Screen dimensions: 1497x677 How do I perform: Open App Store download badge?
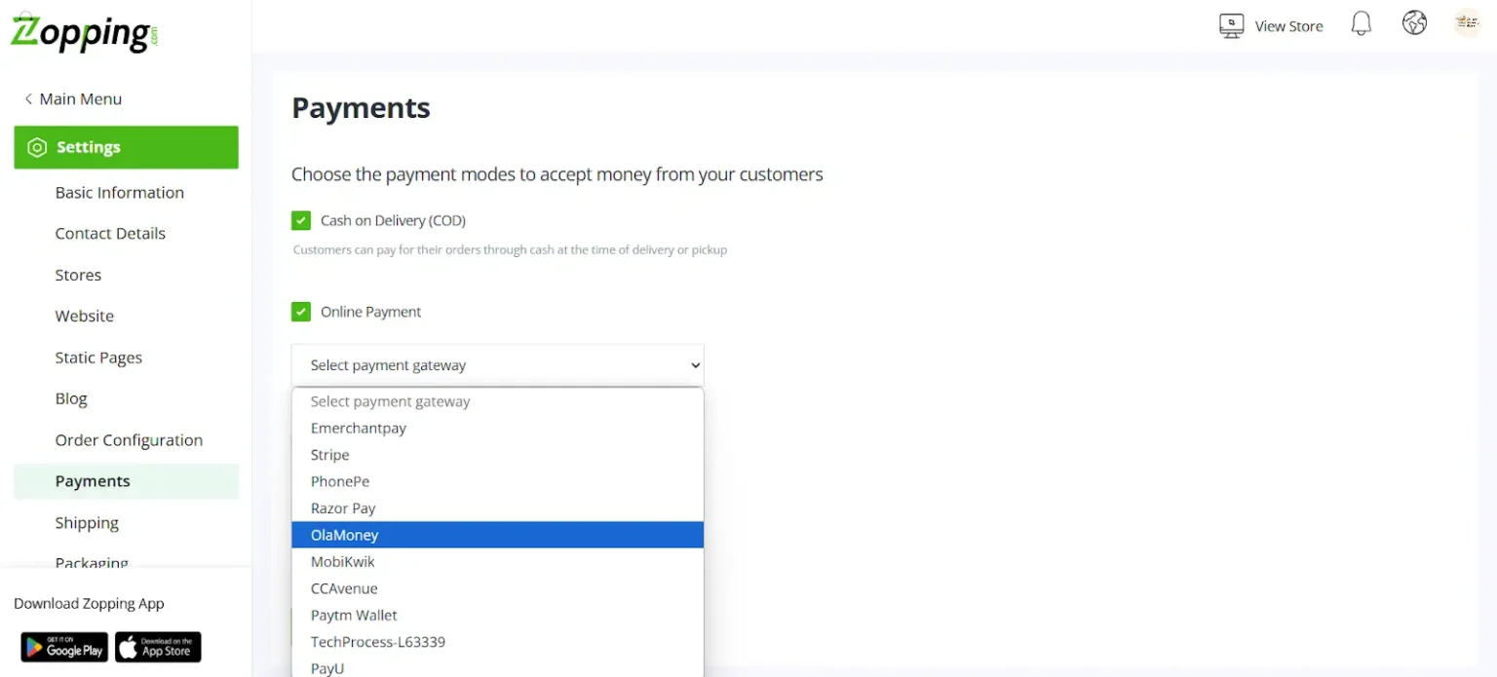pyautogui.click(x=158, y=647)
